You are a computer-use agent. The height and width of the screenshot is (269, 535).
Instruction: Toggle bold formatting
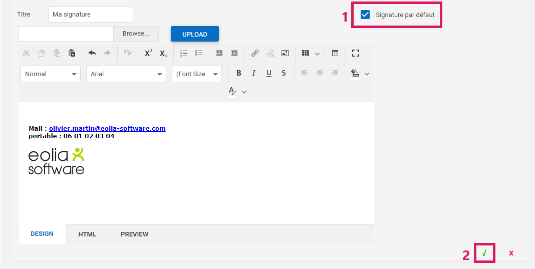tap(239, 74)
